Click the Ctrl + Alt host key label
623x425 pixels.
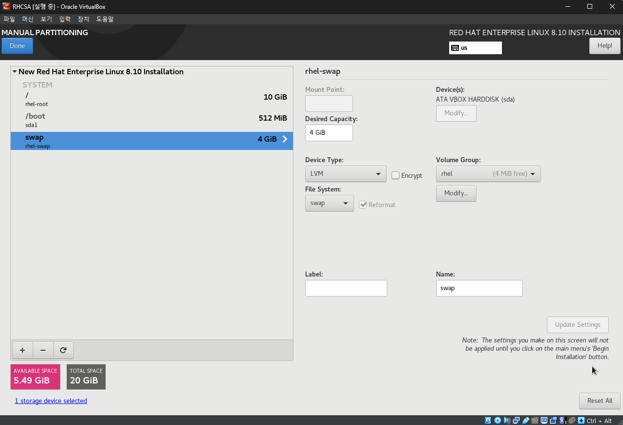599,421
